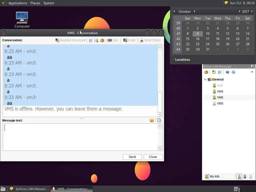
Task: Click the clock showing Sun Oct 8, 08:26
Action: click(242, 3)
